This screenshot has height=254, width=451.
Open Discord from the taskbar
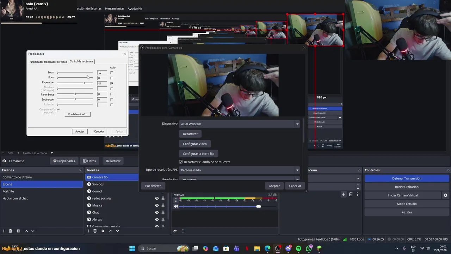[x=289, y=248]
